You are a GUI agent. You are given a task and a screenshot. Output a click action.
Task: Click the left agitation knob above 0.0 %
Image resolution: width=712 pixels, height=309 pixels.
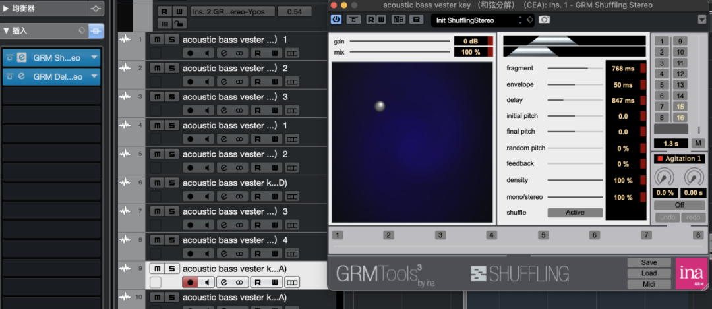[664, 177]
